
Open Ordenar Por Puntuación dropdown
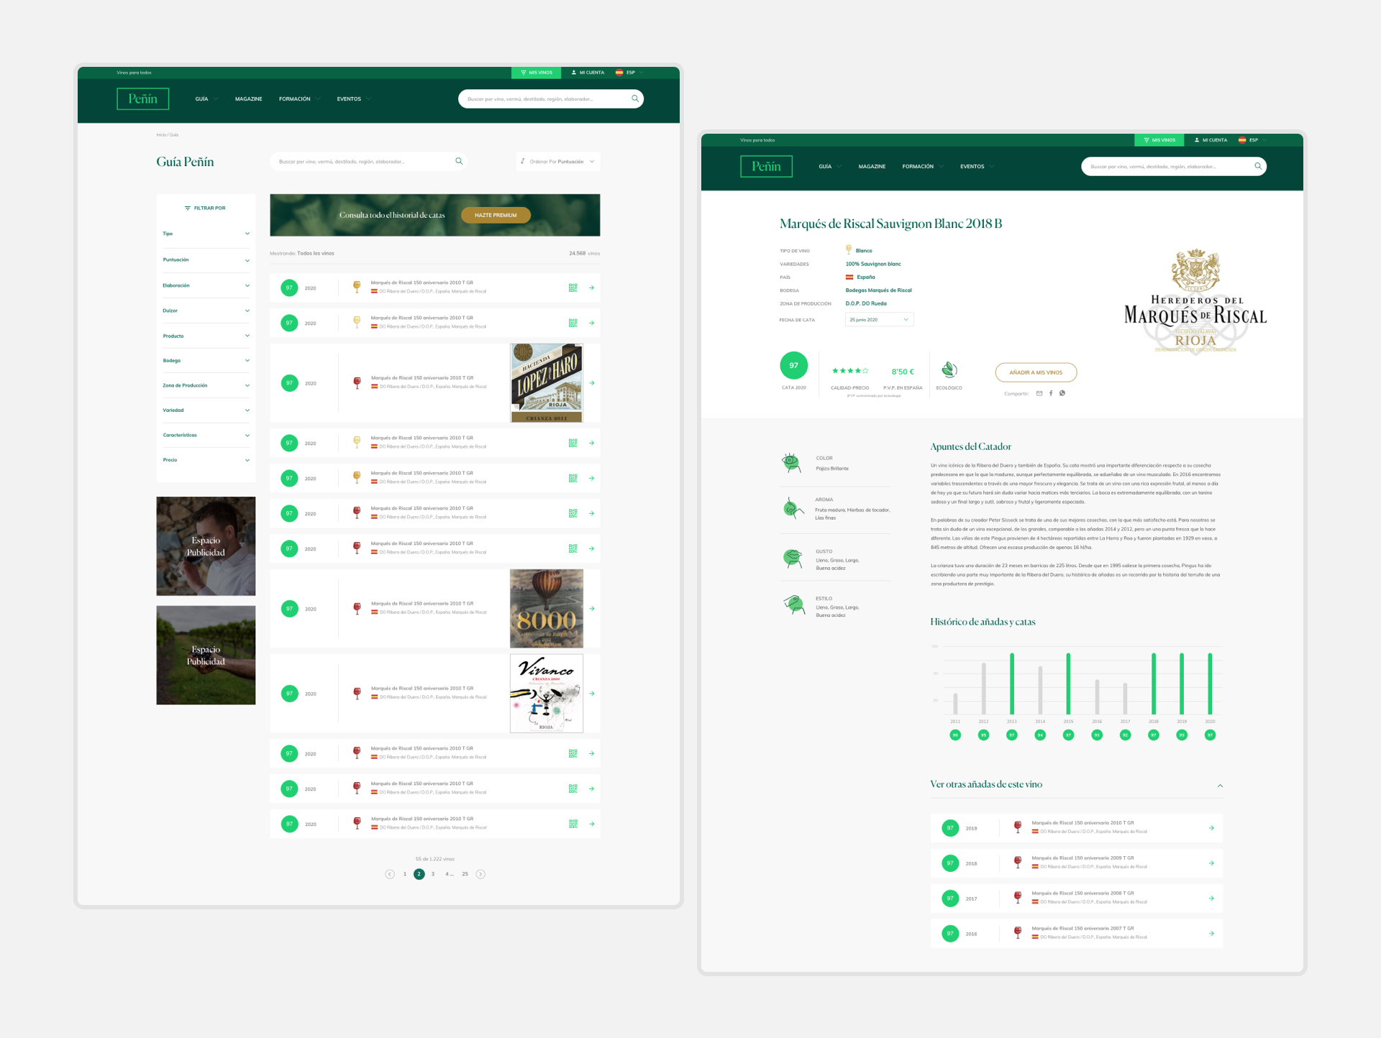pos(558,162)
